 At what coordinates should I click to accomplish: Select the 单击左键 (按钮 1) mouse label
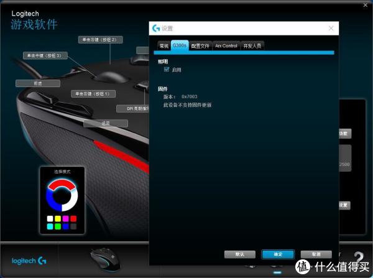(93, 94)
